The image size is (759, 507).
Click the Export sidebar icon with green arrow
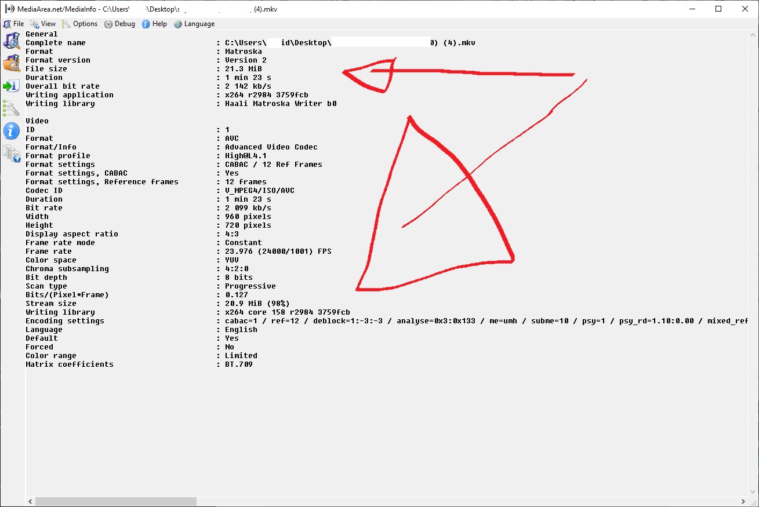pos(12,86)
